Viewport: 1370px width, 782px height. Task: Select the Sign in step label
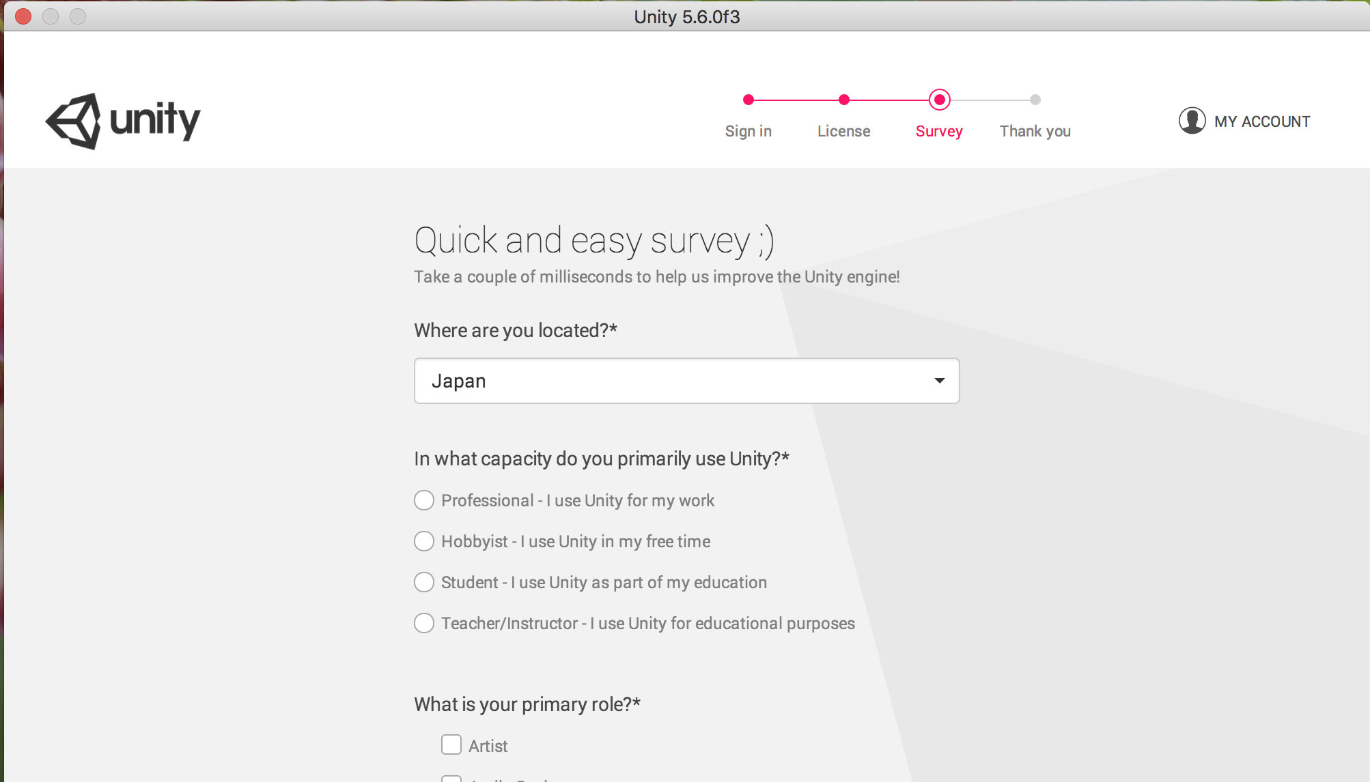749,131
